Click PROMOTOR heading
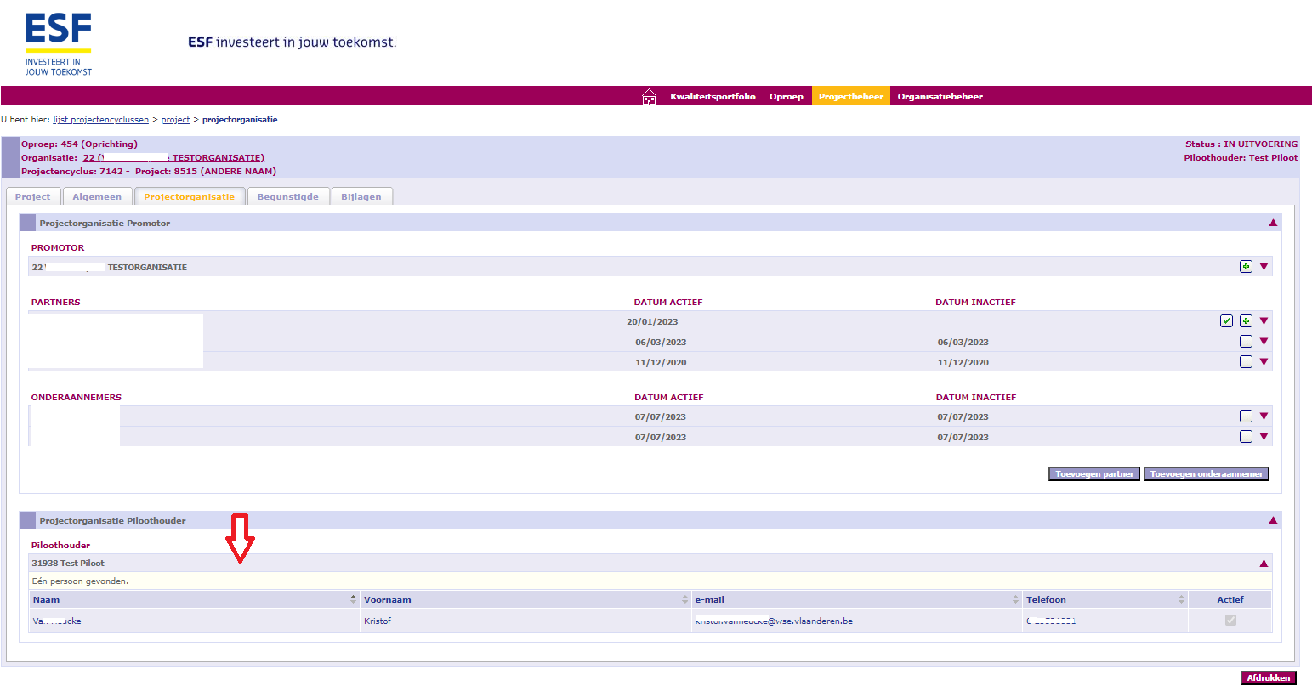This screenshot has height=697, width=1312. pos(58,248)
